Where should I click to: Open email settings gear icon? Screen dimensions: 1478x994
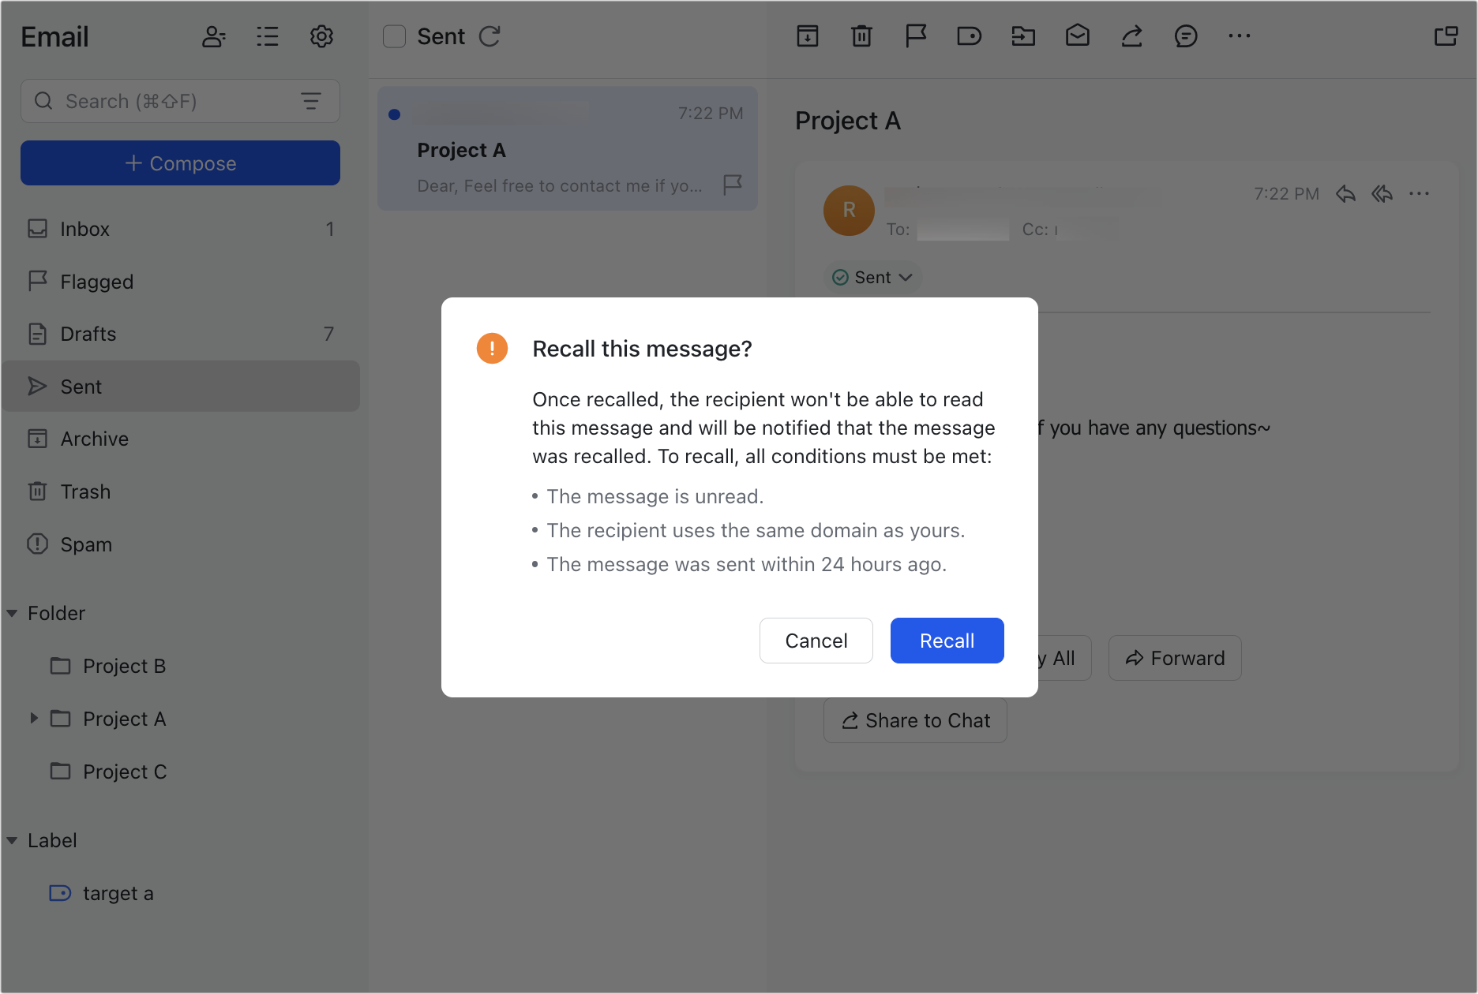(x=321, y=37)
